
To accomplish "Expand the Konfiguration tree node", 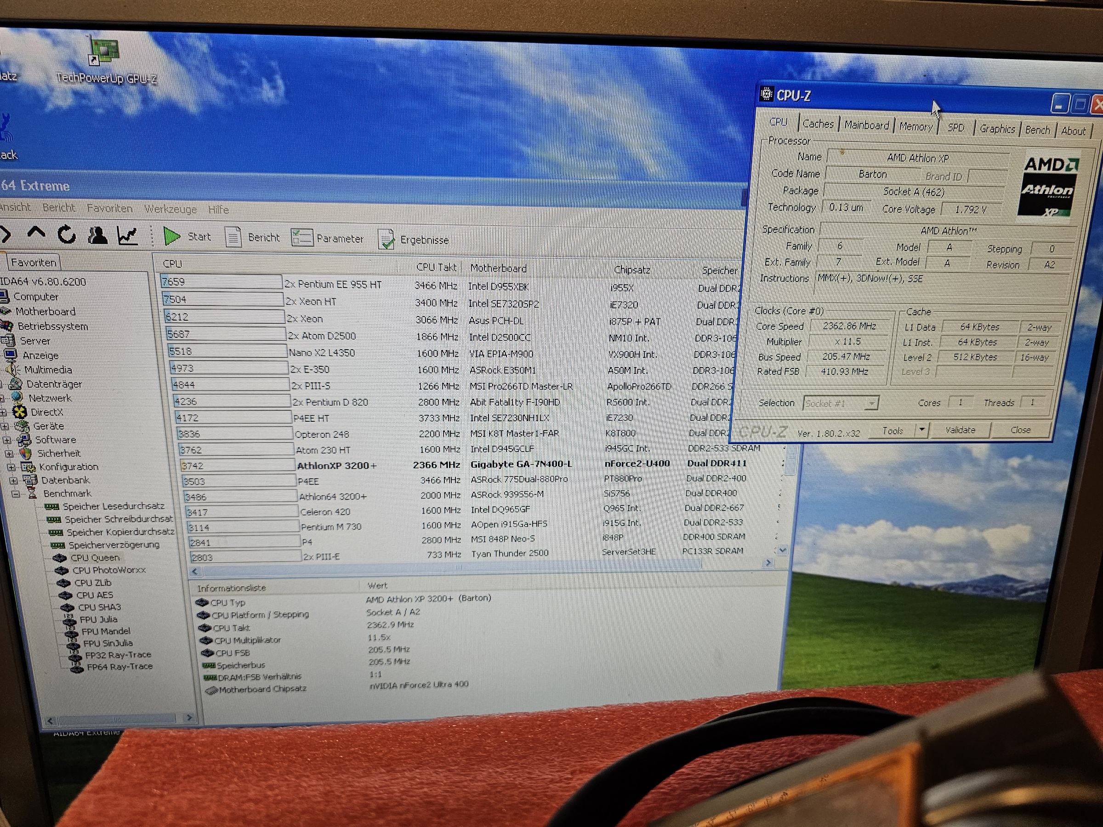I will 11,467.
